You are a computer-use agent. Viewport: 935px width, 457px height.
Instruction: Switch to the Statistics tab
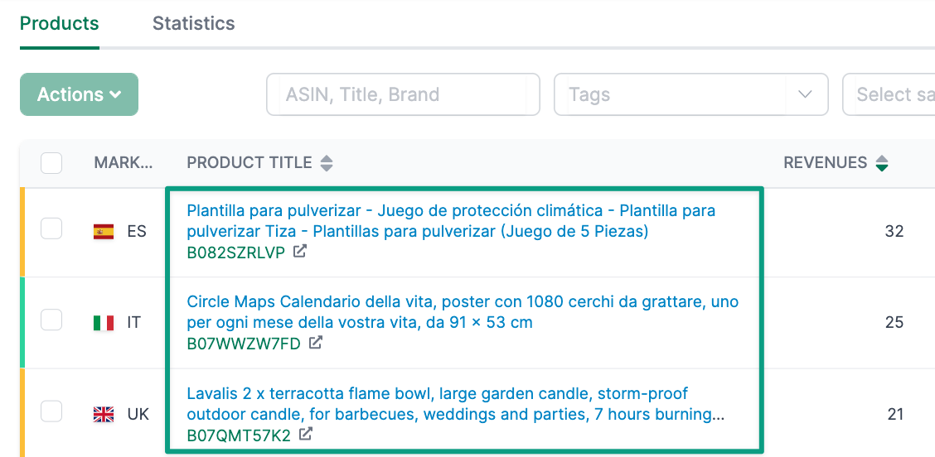[193, 23]
